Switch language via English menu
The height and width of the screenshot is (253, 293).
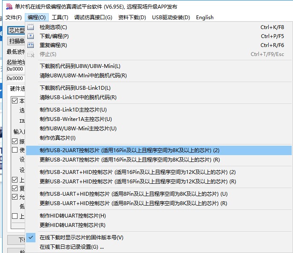[x=205, y=18]
